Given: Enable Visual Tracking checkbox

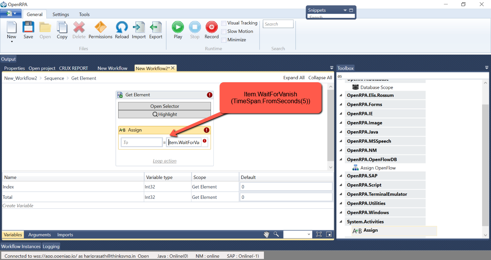Looking at the screenshot, I should pos(224,23).
